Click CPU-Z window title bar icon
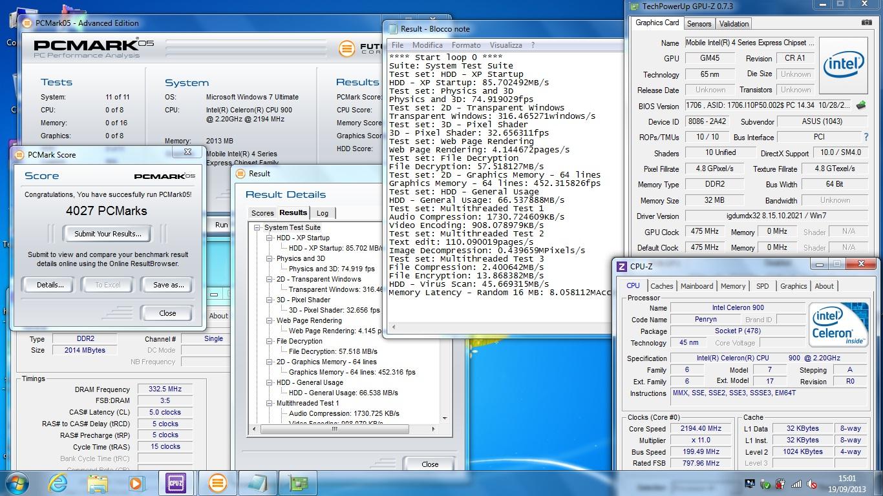 [621, 266]
